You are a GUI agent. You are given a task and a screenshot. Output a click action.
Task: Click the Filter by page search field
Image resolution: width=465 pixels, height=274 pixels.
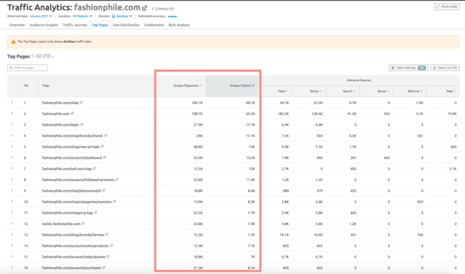click(28, 68)
